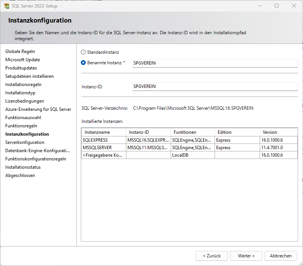Click the Instanz-ID column header
The image size is (303, 266).
pos(148,132)
